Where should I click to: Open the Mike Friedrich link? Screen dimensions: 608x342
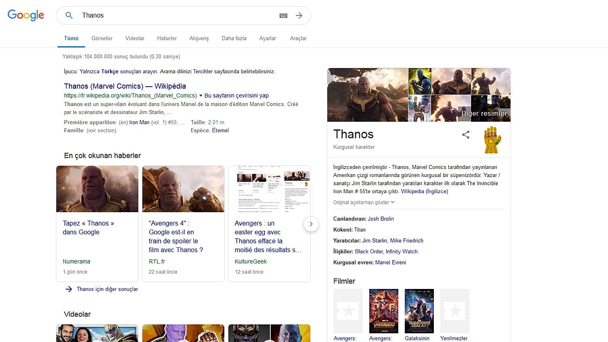click(x=407, y=240)
